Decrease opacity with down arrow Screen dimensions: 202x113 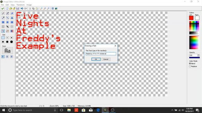[199, 56]
